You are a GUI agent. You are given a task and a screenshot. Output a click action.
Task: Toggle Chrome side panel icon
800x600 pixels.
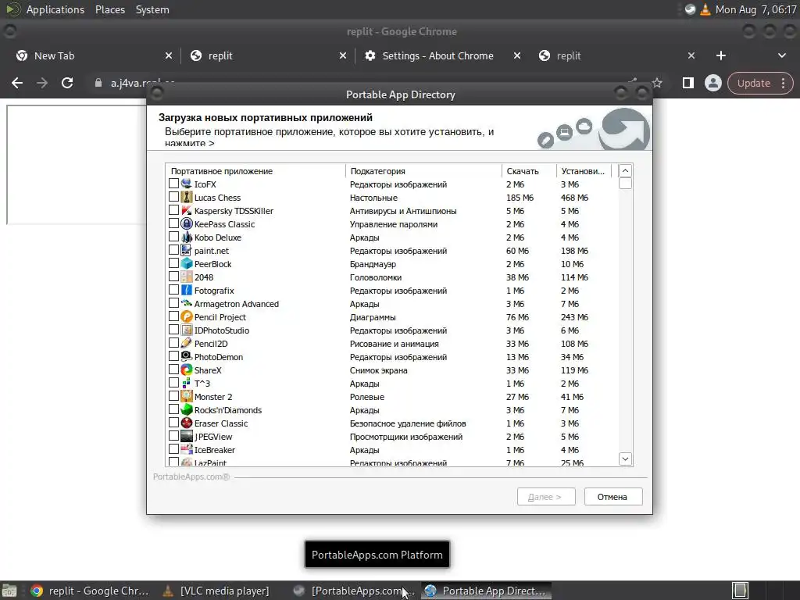(x=687, y=83)
